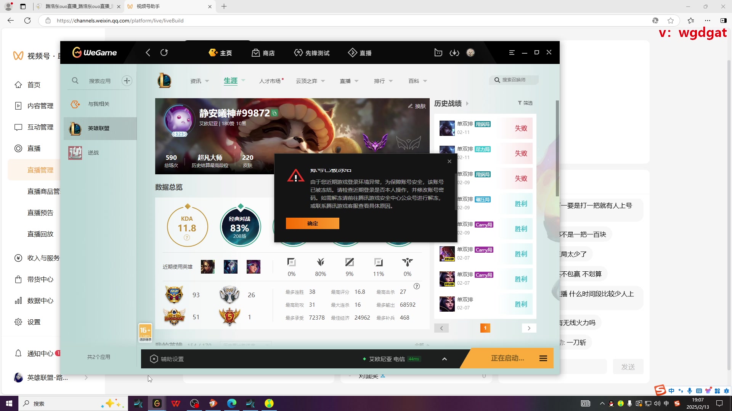
Task: Open launch options menu icon
Action: click(543, 358)
